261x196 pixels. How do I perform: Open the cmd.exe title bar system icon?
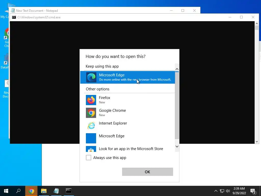(x=14, y=17)
